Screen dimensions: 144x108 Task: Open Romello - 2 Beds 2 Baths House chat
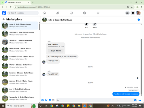click(x=19, y=58)
